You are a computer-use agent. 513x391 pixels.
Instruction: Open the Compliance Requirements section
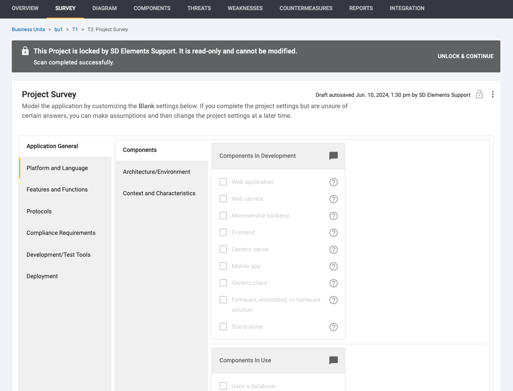click(61, 233)
